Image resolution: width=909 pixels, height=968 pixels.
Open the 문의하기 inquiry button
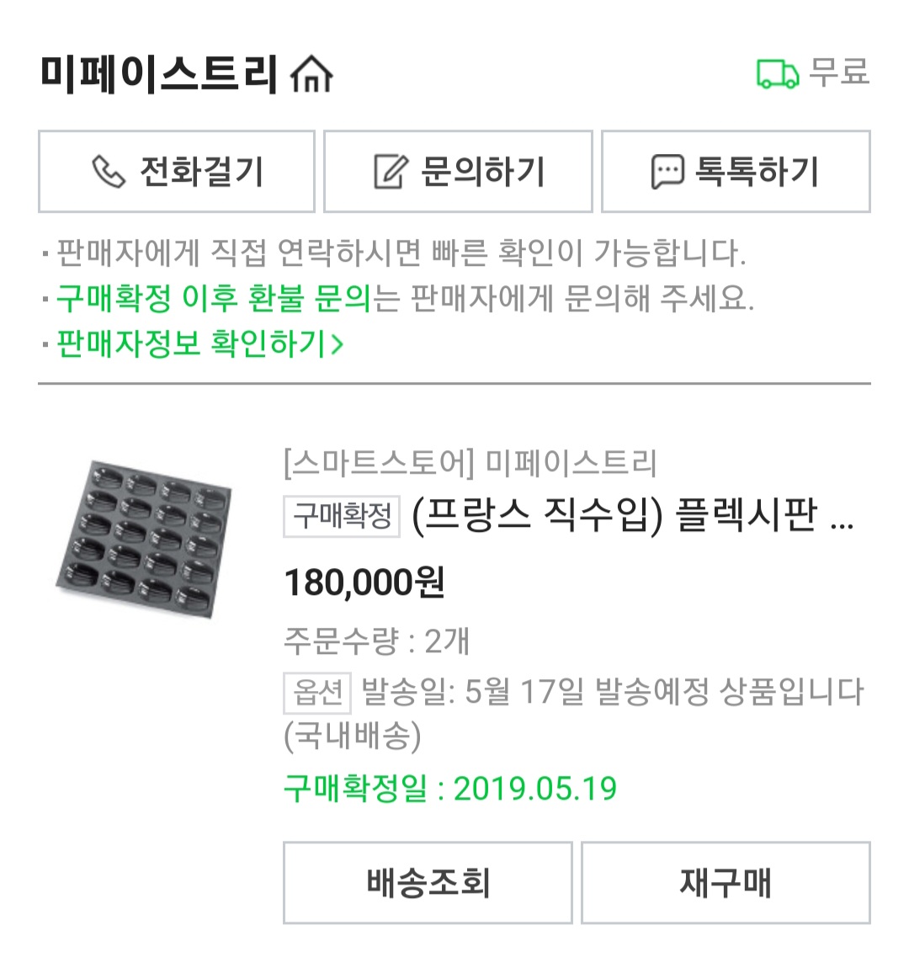click(x=458, y=172)
